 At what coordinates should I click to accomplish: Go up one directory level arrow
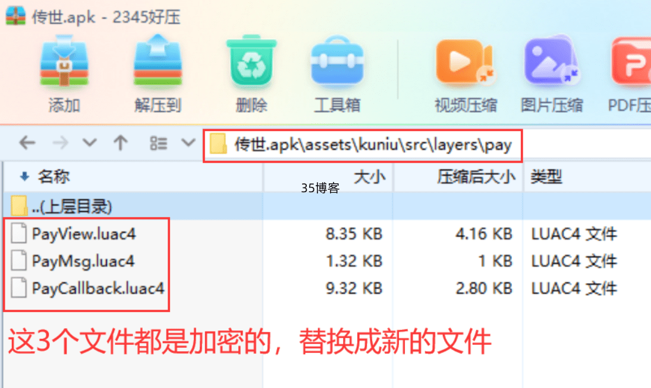coord(121,143)
